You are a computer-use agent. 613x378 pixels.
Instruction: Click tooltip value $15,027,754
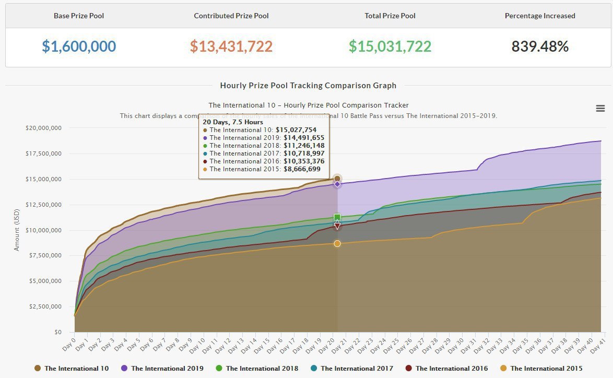(296, 130)
